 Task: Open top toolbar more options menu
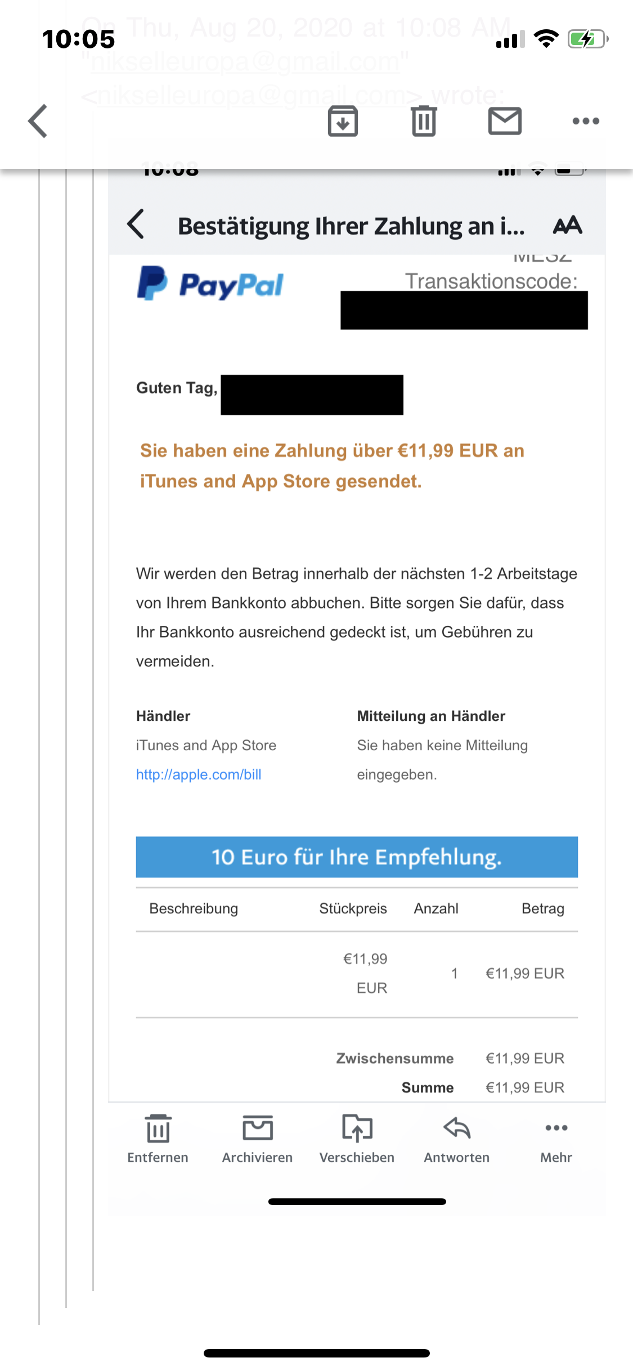[586, 121]
